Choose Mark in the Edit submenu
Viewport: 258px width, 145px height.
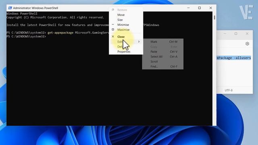pyautogui.click(x=163, y=42)
